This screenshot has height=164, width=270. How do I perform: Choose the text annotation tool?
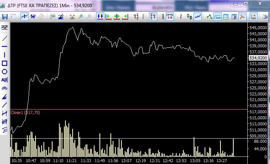pos(5,80)
